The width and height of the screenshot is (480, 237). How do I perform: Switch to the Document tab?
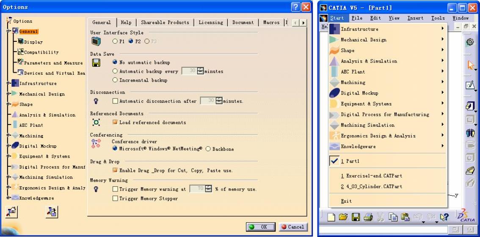tap(243, 22)
